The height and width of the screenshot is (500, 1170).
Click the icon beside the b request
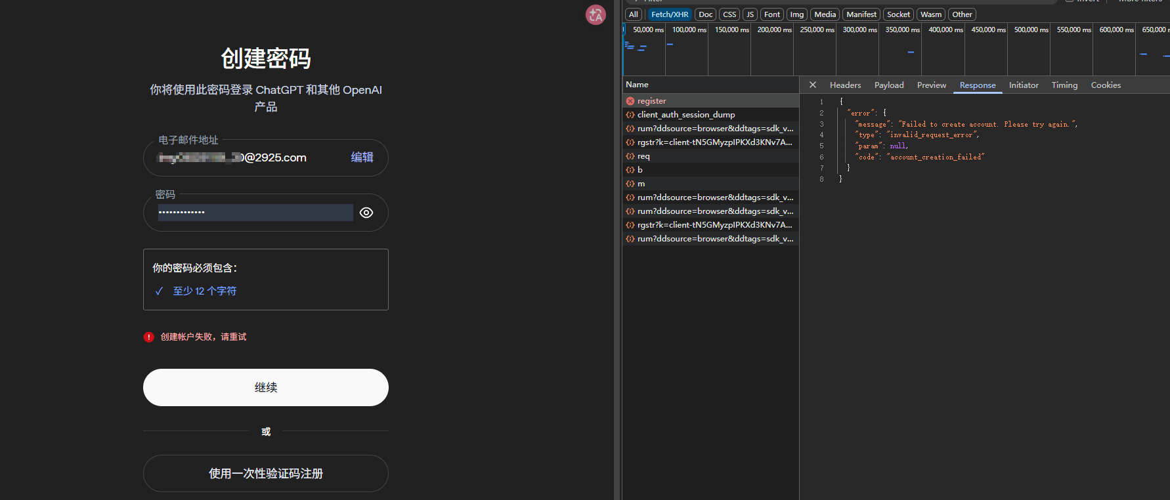(630, 170)
